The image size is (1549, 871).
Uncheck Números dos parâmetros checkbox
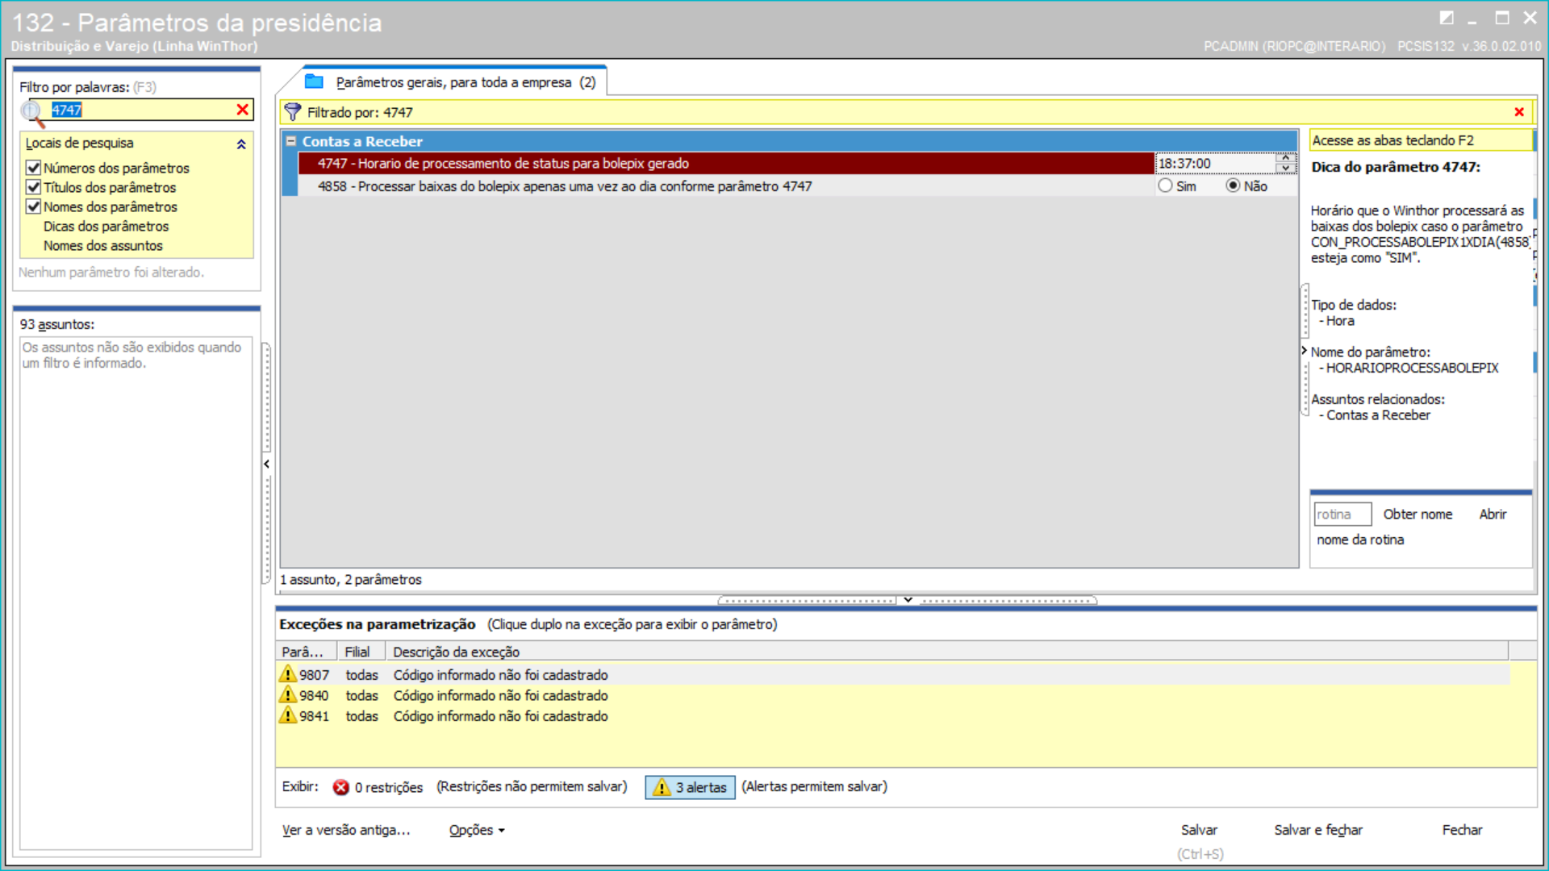point(34,168)
